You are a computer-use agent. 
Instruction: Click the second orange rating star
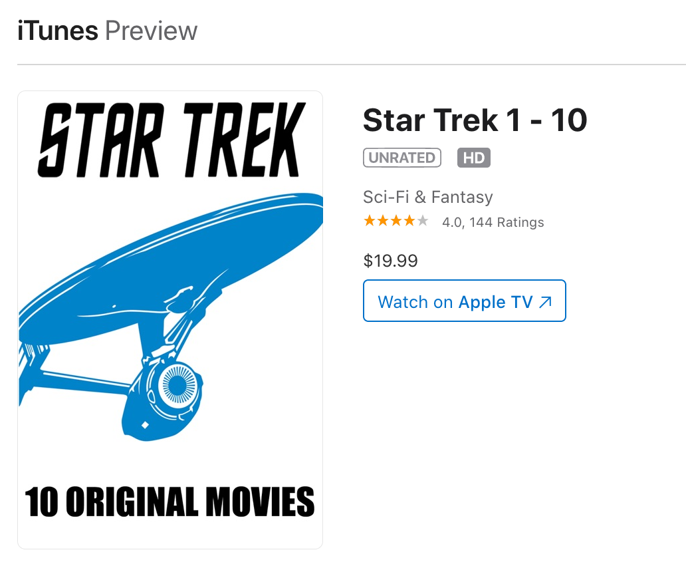point(382,221)
